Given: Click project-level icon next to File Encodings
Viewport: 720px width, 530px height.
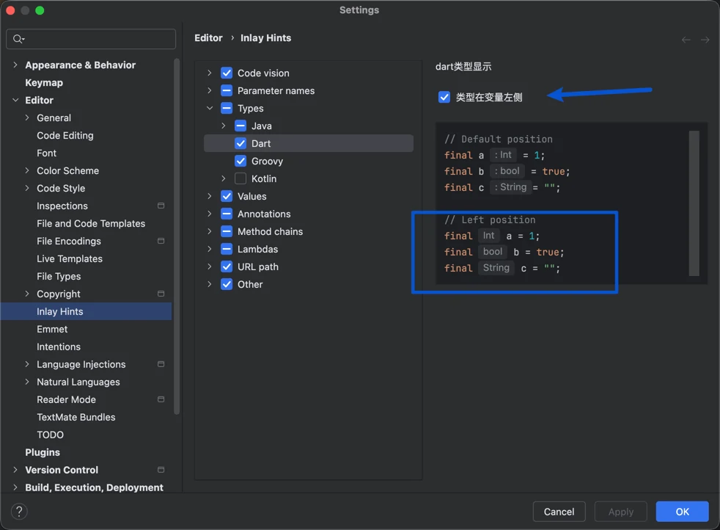Looking at the screenshot, I should 161,242.
